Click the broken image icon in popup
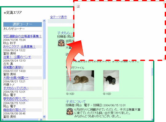Screen dimensions: 166x122 [78, 6]
